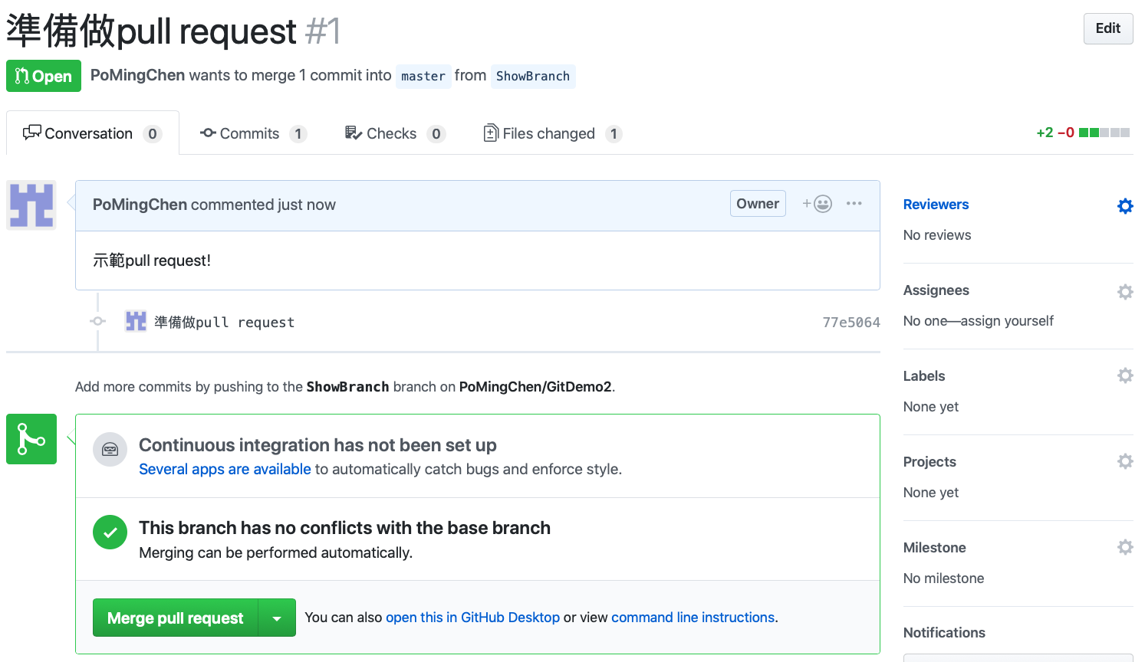This screenshot has height=662, width=1145.
Task: Expand the merge method dropdown arrow
Action: (277, 618)
